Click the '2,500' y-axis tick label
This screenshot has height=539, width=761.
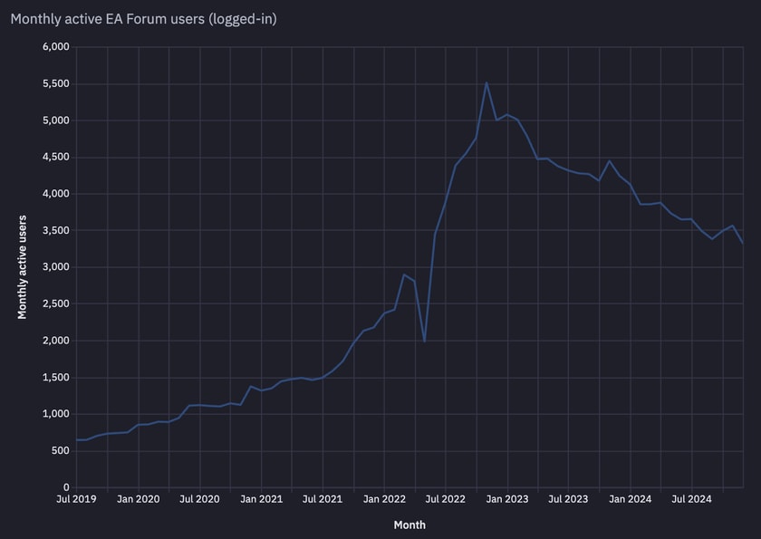tap(56, 303)
